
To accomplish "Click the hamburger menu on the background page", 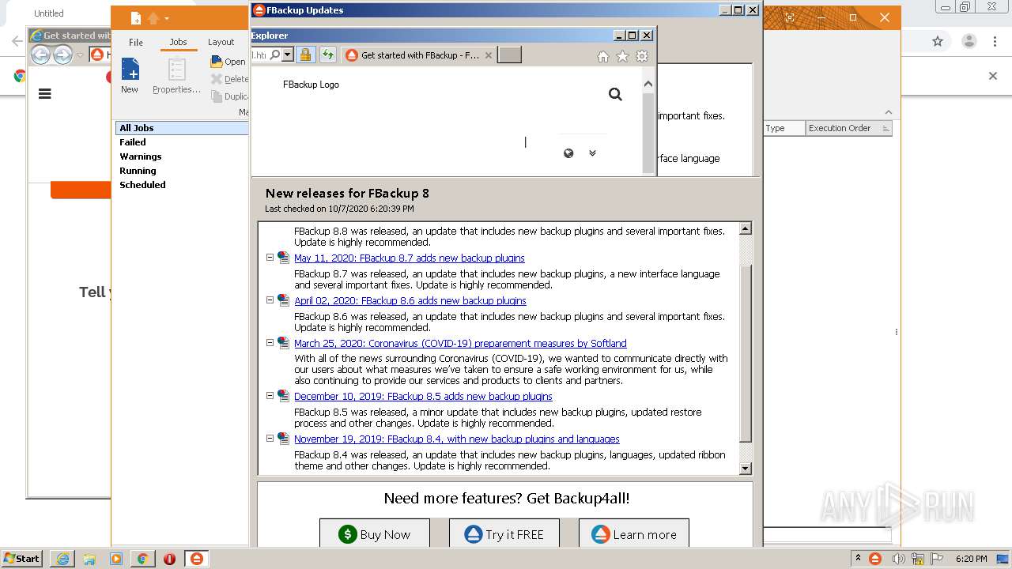I will (45, 93).
